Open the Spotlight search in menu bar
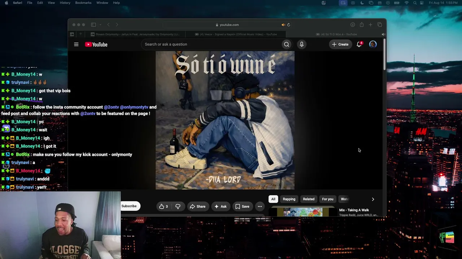Screen dimensions: 462x259 pyautogui.click(x=415, y=3)
